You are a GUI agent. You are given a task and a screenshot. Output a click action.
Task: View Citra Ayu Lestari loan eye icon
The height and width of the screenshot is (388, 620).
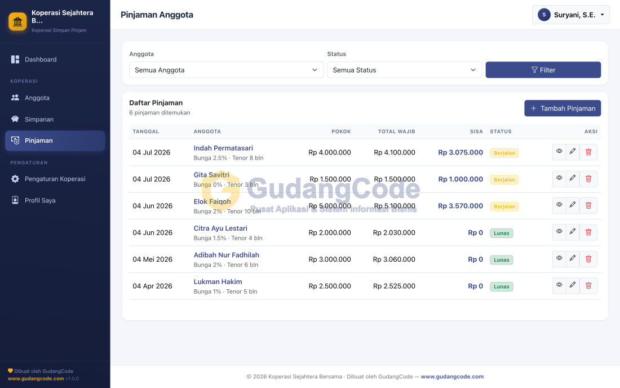click(x=559, y=232)
